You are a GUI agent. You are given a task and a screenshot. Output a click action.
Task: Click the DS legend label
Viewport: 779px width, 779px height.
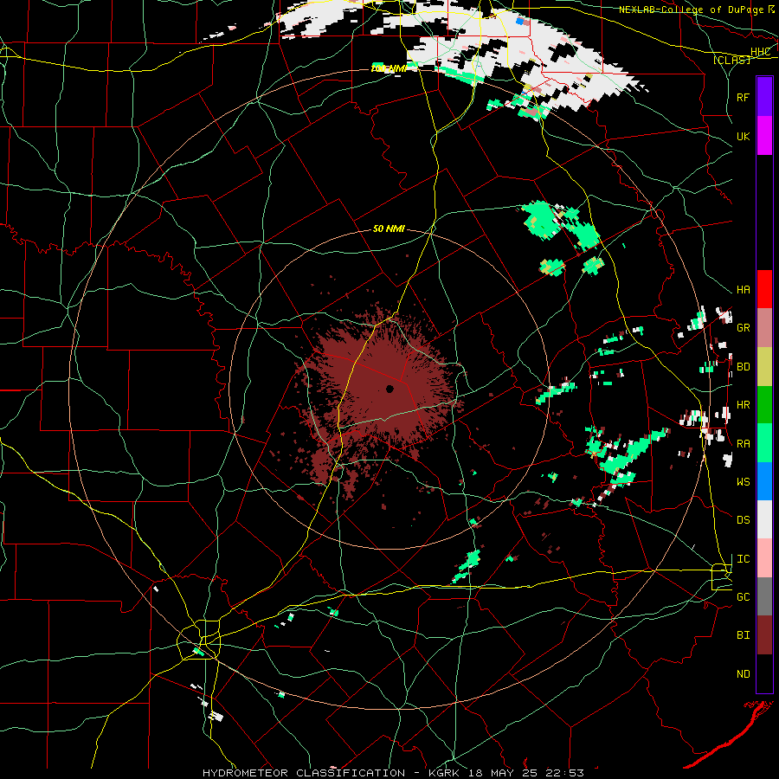pos(743,520)
